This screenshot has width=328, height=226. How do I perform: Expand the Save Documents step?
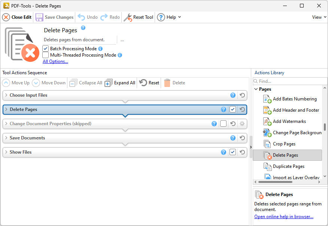click(x=6, y=138)
